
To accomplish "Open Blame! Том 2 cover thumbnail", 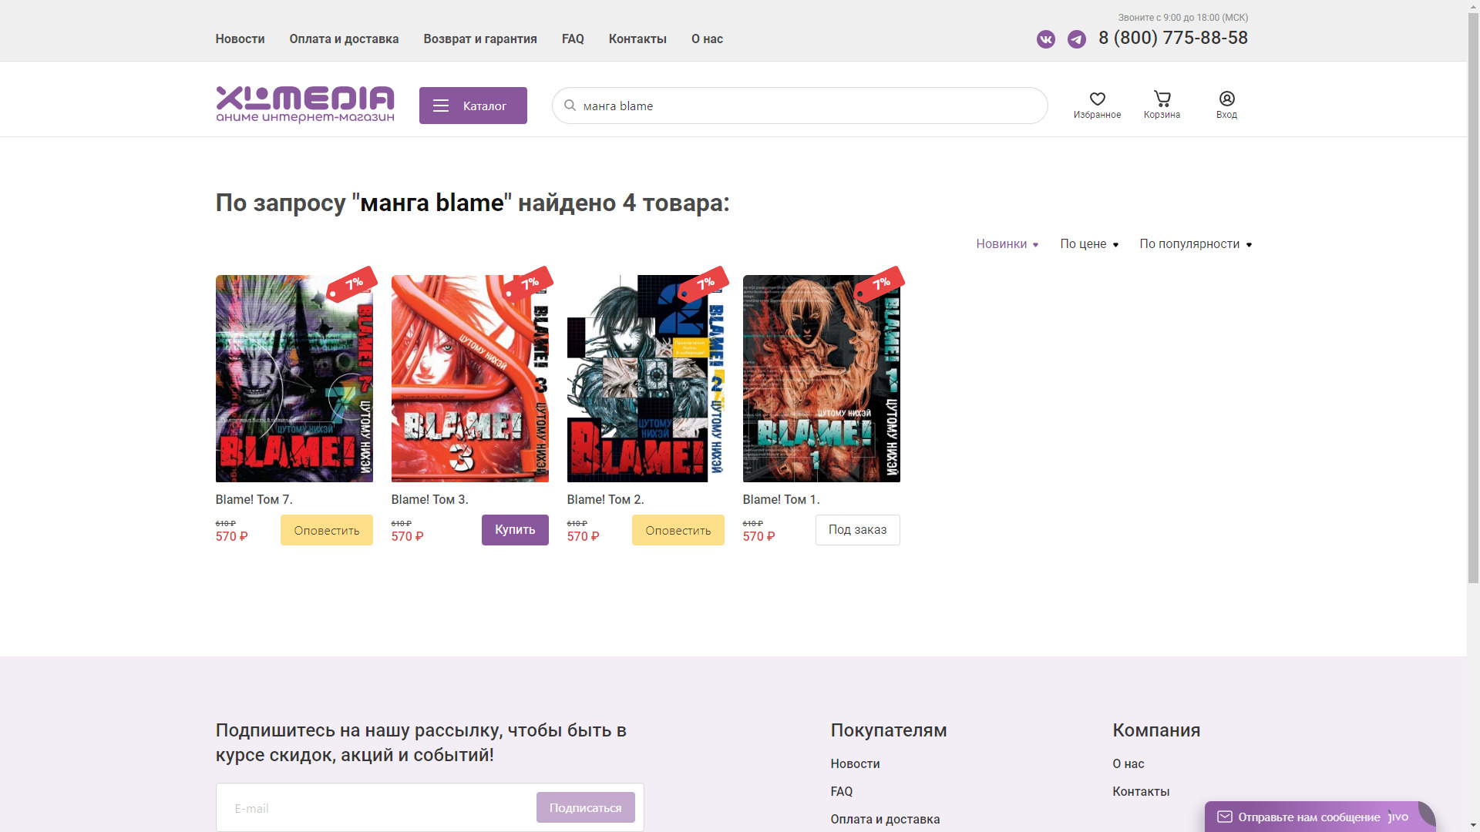I will tap(645, 378).
